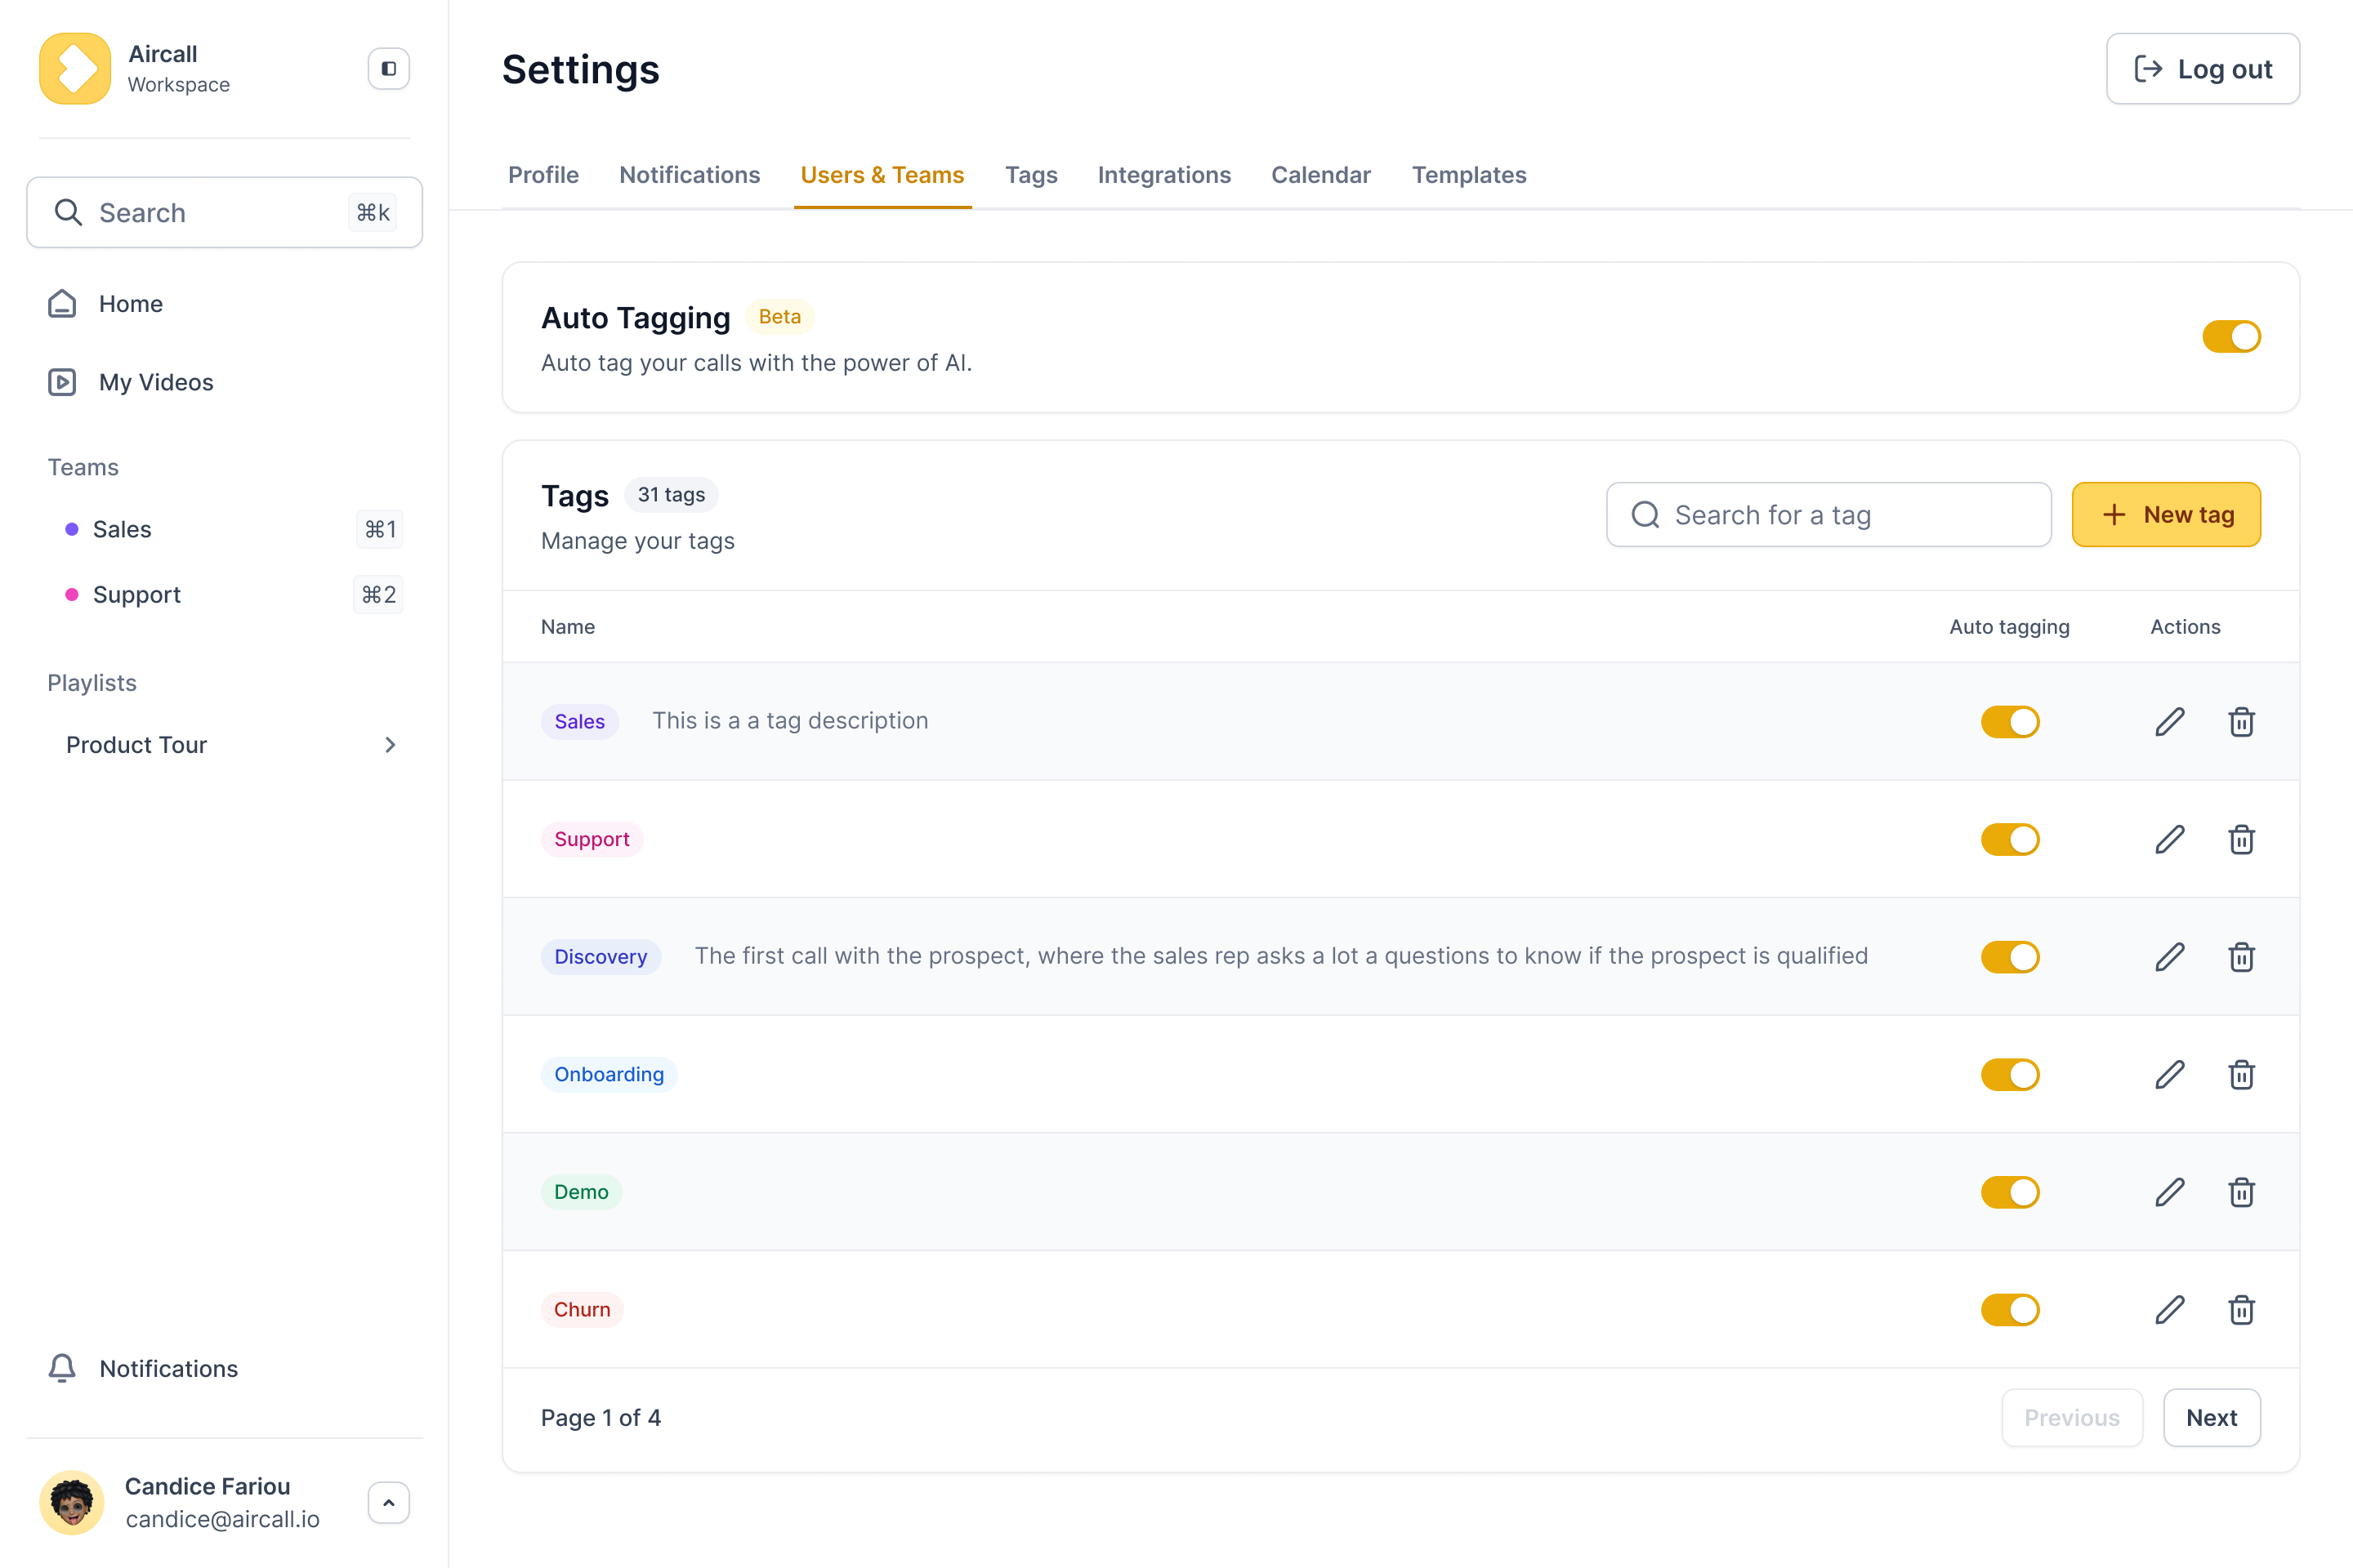Viewport: 2353px width, 1568px height.
Task: Toggle auto tagging for the Demo tag
Action: [2010, 1191]
